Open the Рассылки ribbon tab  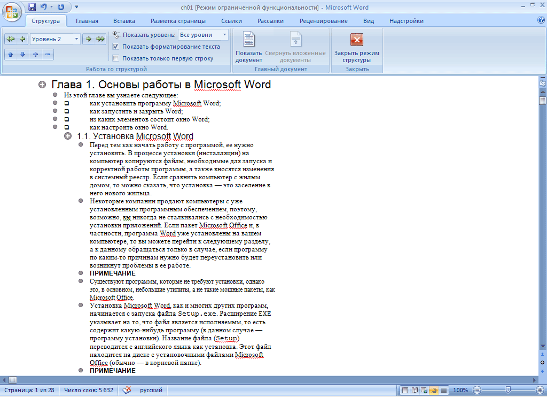(270, 21)
